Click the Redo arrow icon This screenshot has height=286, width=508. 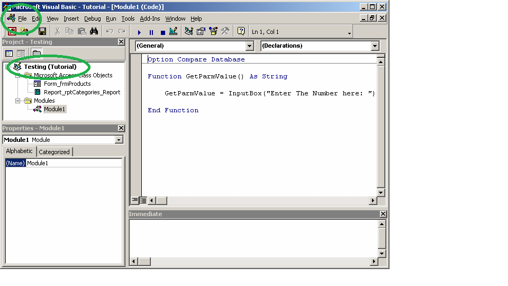pos(122,31)
